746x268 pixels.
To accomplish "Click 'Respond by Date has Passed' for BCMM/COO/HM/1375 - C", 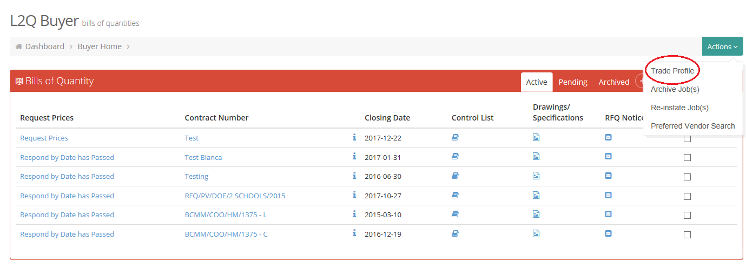I will pyautogui.click(x=67, y=234).
